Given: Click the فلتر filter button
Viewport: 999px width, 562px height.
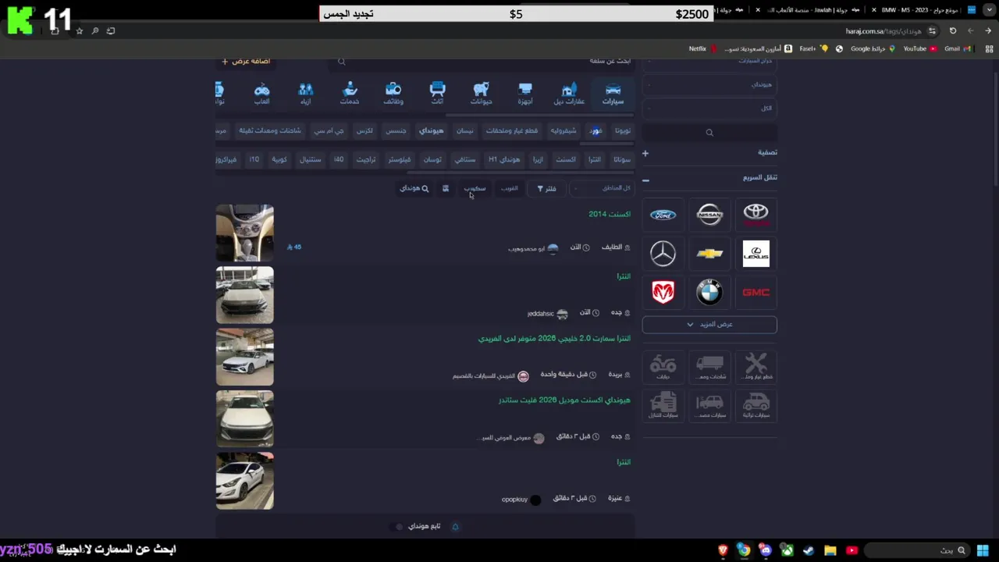Looking at the screenshot, I should click(x=546, y=188).
